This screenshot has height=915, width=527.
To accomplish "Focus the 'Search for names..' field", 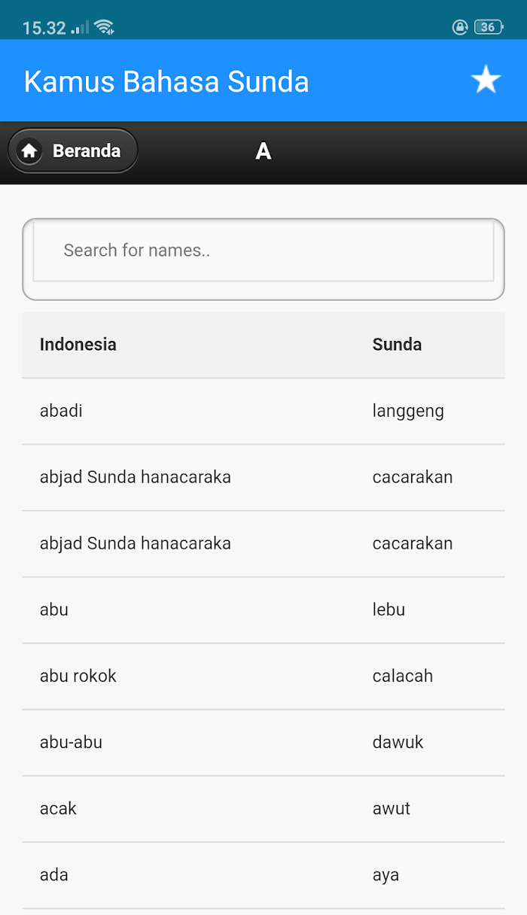I will click(263, 251).
